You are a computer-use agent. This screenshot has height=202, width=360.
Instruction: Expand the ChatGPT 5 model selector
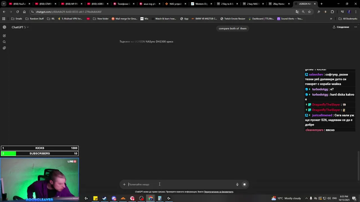(20, 27)
